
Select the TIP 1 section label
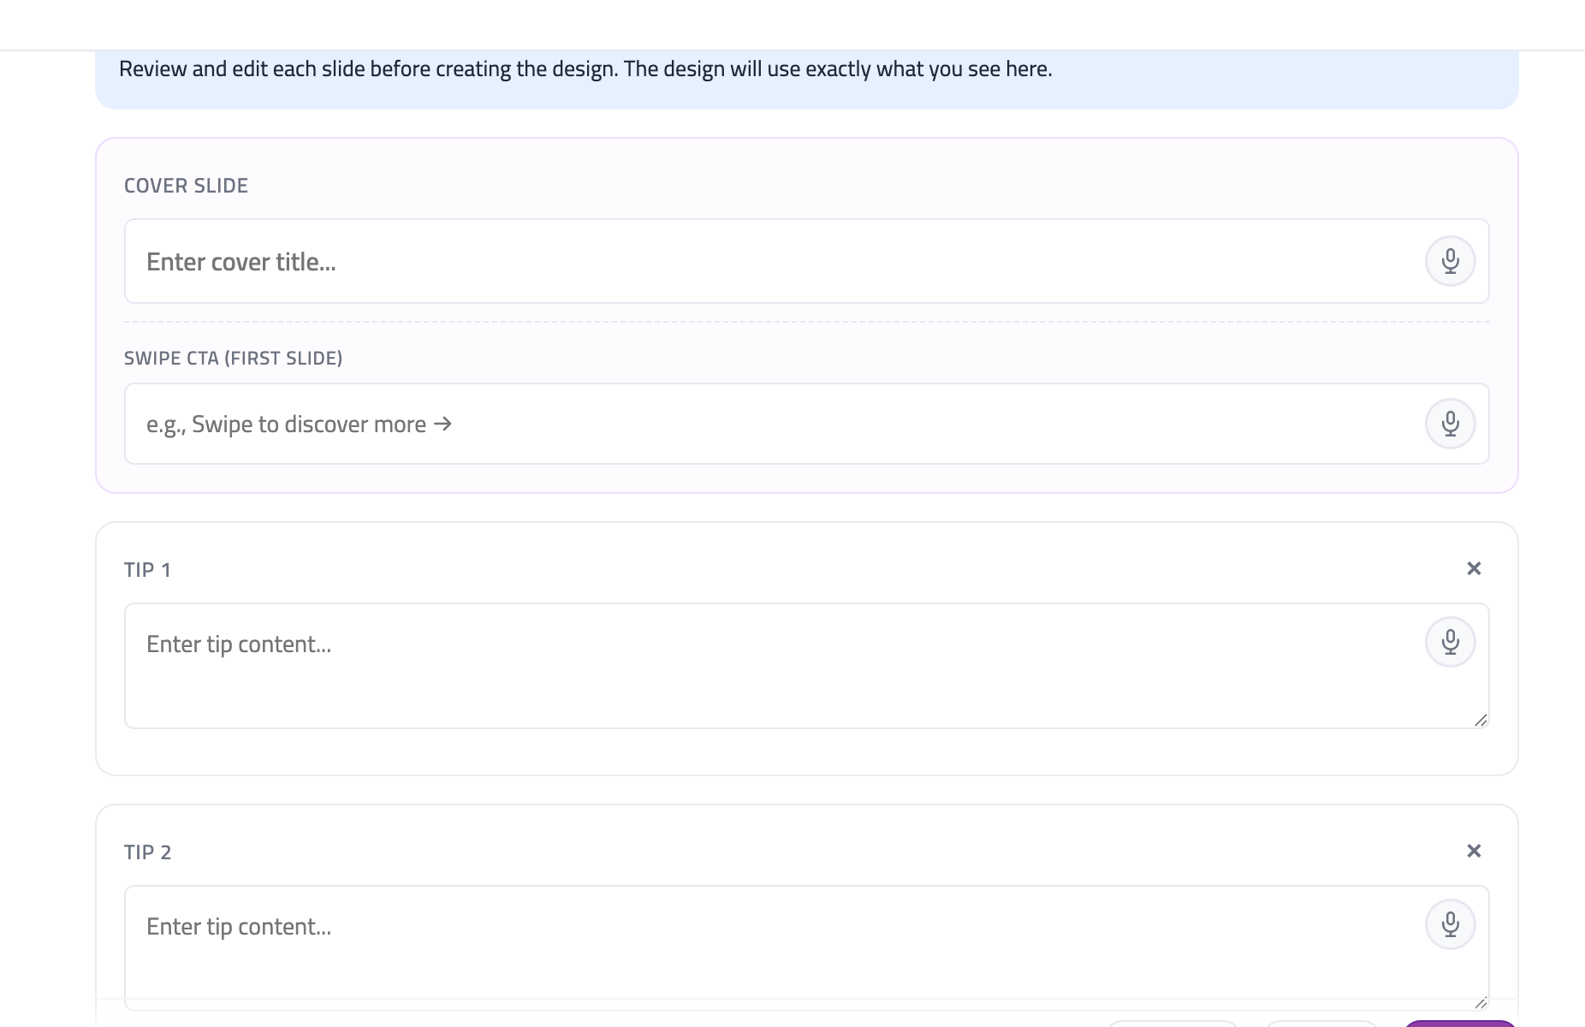point(147,568)
